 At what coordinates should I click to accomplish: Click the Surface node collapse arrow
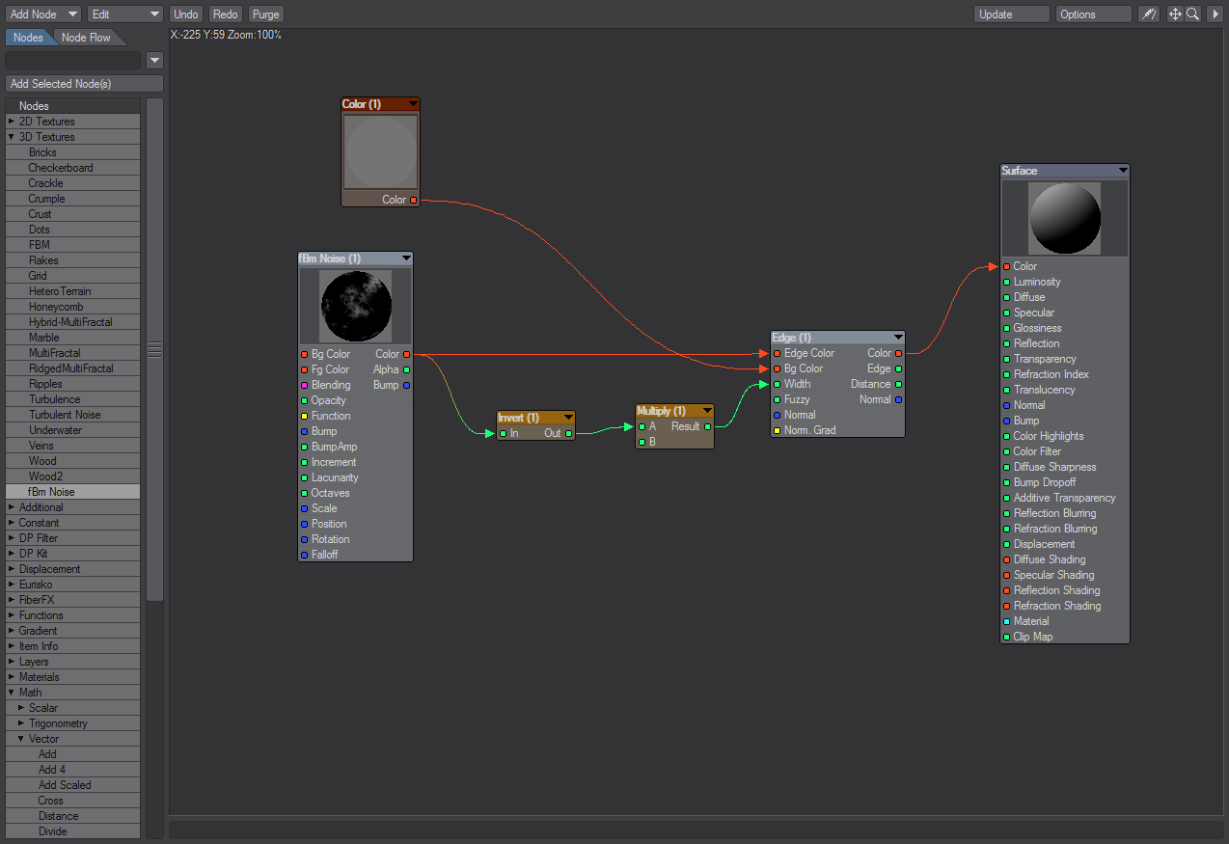click(1122, 171)
